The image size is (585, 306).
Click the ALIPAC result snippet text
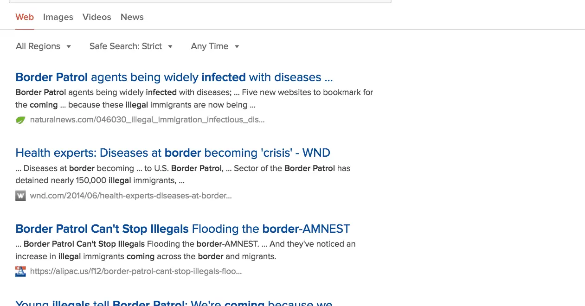click(x=185, y=250)
